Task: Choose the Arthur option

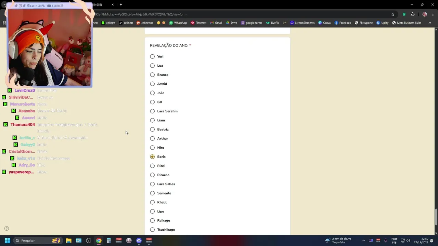Action: click(x=152, y=138)
